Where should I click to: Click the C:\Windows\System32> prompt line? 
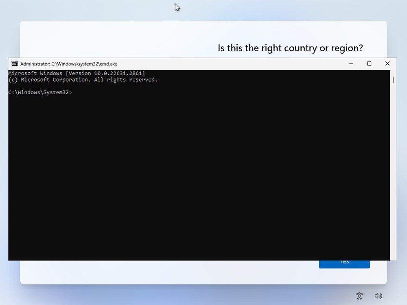(x=40, y=93)
